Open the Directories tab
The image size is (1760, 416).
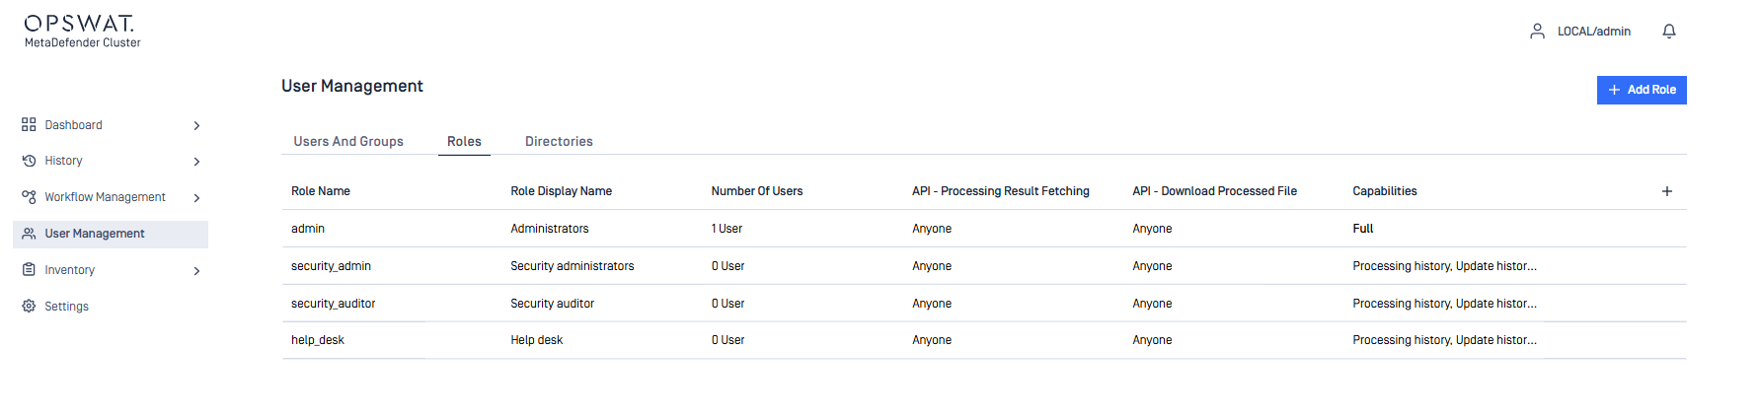(559, 142)
